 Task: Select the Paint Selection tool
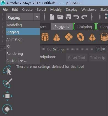pyautogui.click(x=7, y=83)
